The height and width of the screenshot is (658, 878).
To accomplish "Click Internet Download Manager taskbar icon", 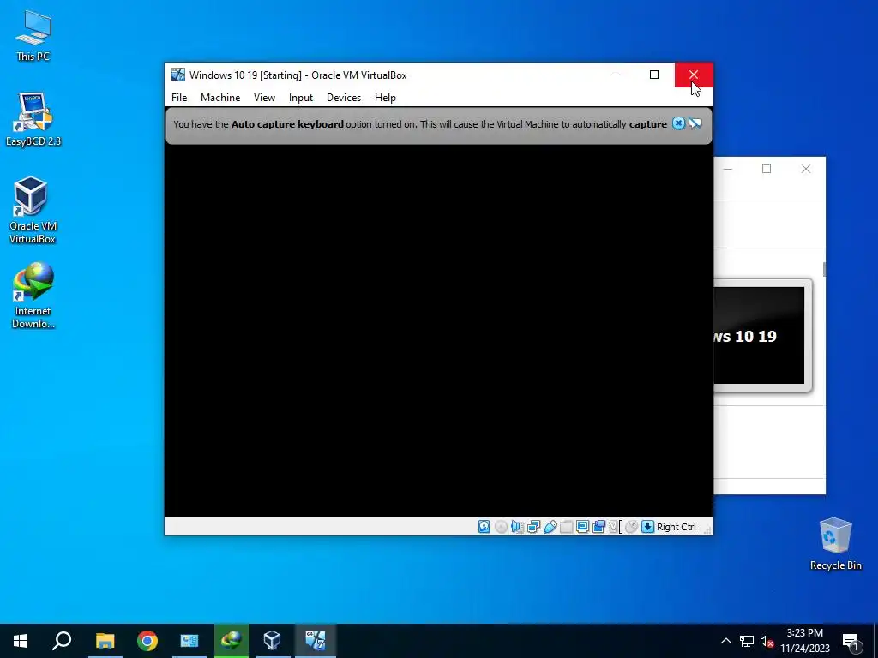I will tap(232, 641).
